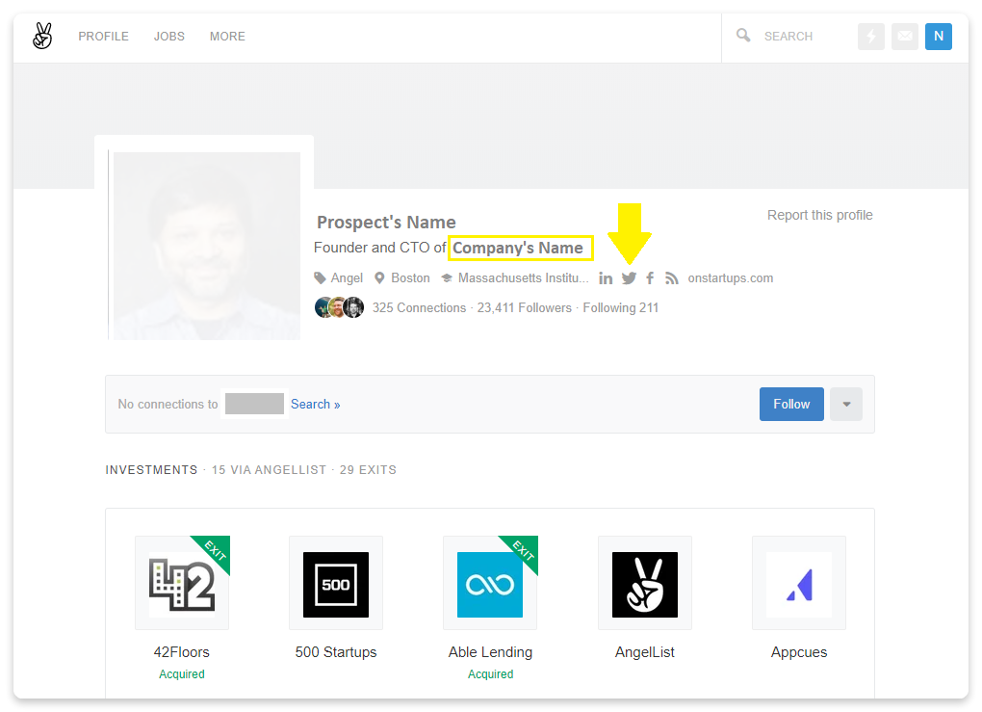Viewport: 982px width, 712px height.
Task: Click the Angel tag icon
Action: coord(320,277)
